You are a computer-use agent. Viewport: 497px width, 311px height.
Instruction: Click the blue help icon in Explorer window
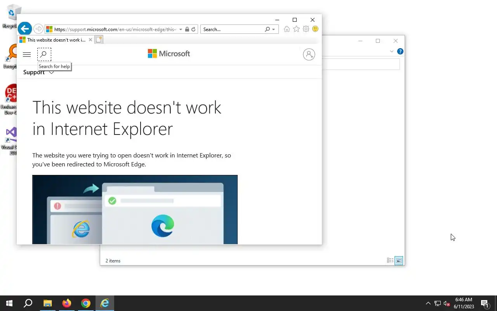coord(400,51)
